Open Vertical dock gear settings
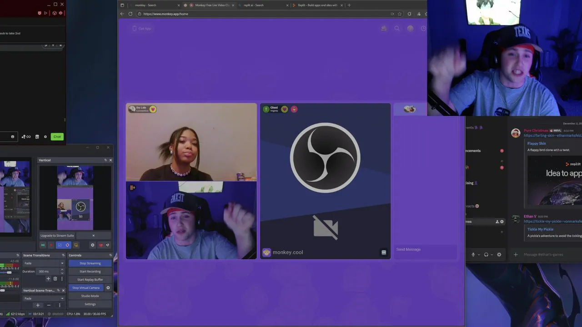The width and height of the screenshot is (582, 327). (93, 245)
